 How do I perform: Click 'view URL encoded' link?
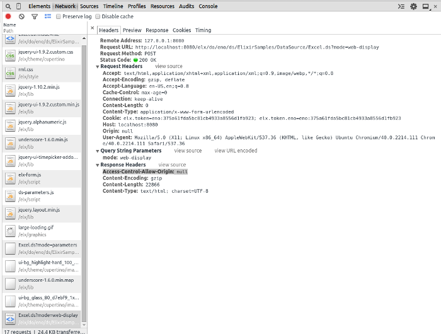[x=236, y=151]
